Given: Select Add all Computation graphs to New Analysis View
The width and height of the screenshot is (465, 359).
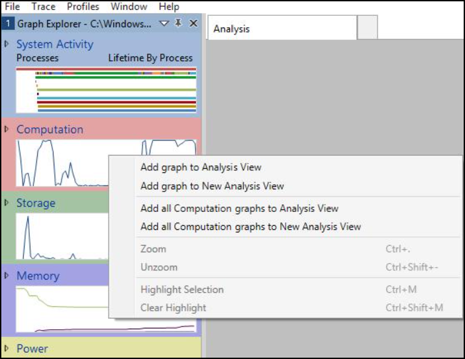Looking at the screenshot, I should coord(250,227).
